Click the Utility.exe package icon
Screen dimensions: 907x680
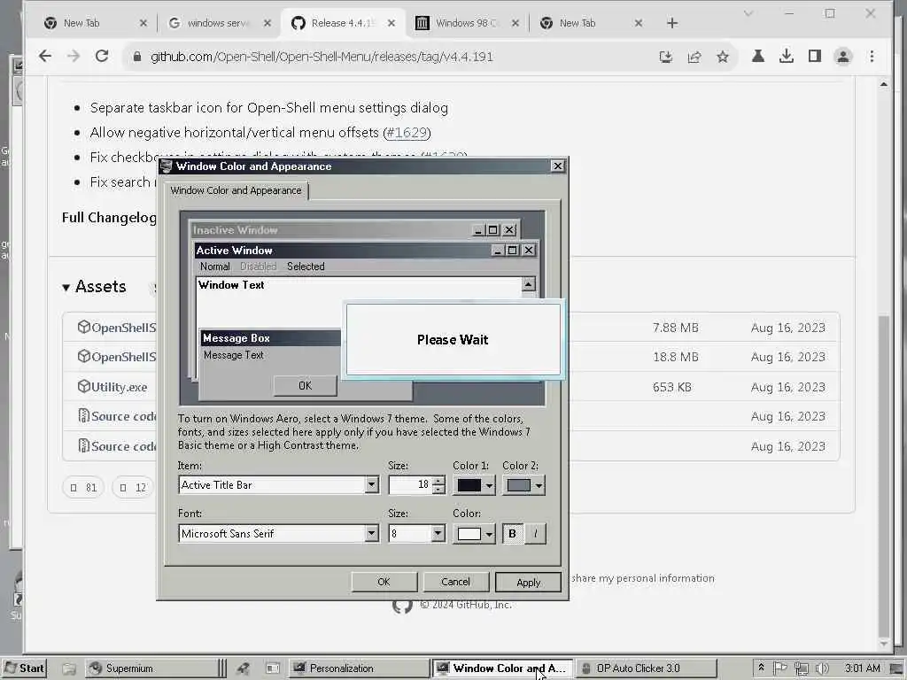[x=84, y=386]
